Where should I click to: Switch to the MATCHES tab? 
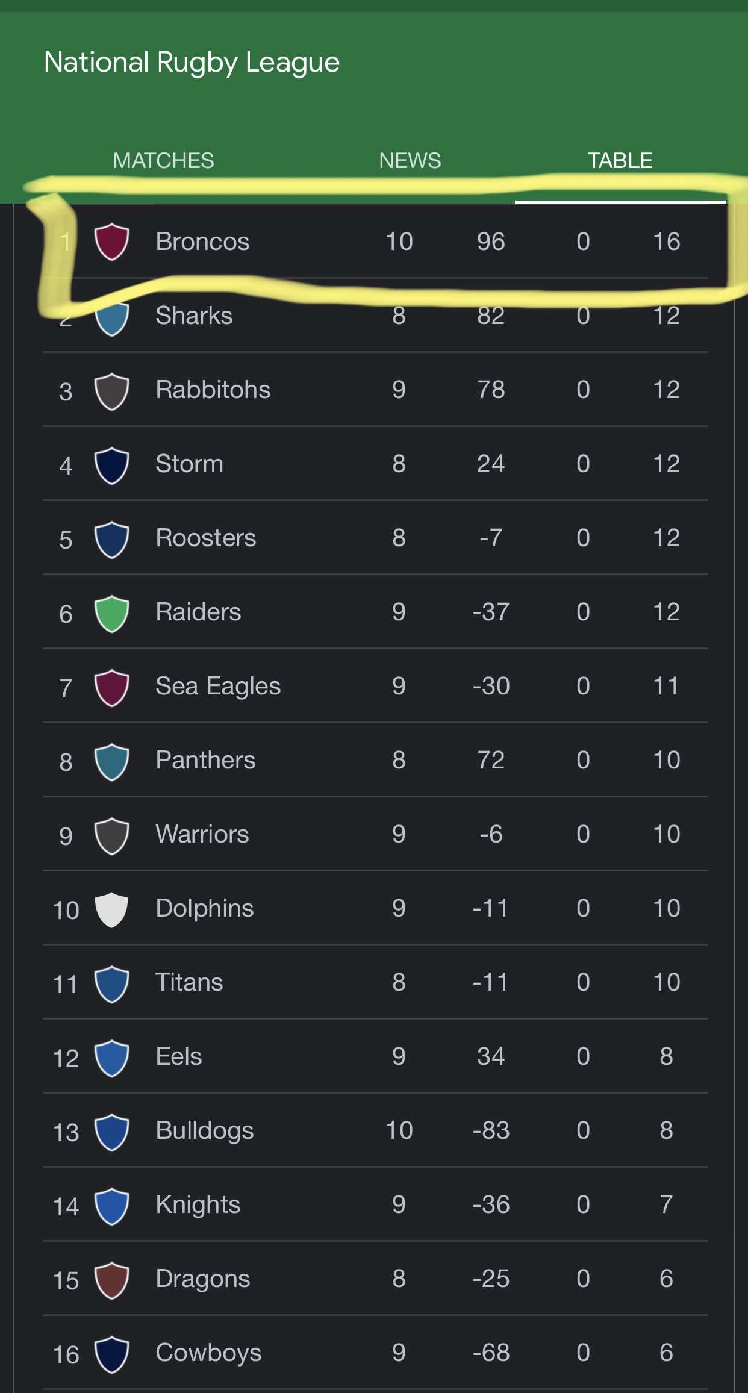(x=163, y=161)
